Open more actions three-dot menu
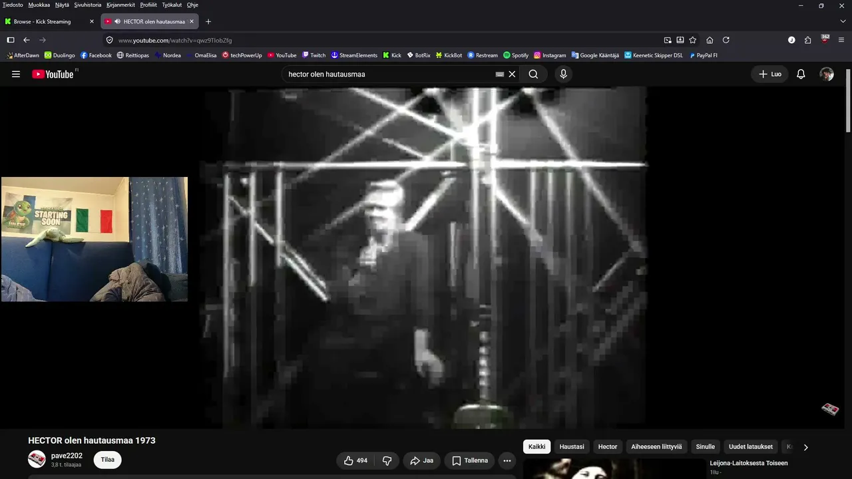This screenshot has width=852, height=479. click(507, 460)
